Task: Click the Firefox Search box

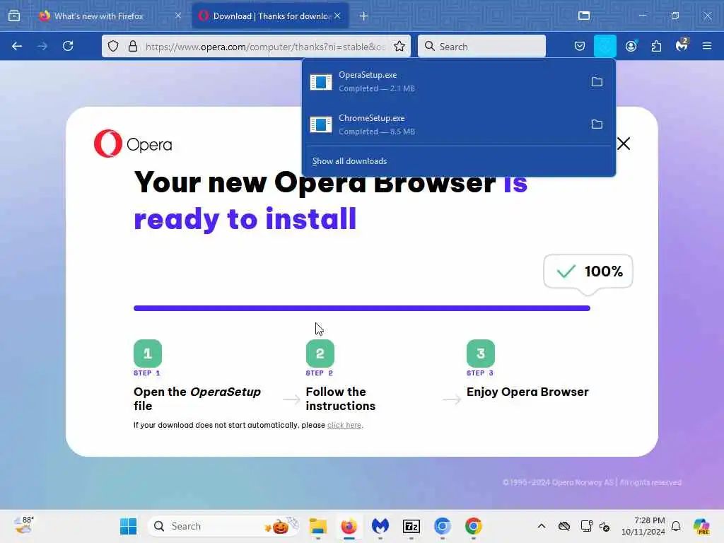Action: point(481,46)
